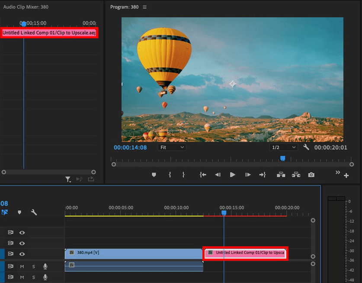362x283 pixels.
Task: Add a marker in the Program monitor
Action: (154, 175)
